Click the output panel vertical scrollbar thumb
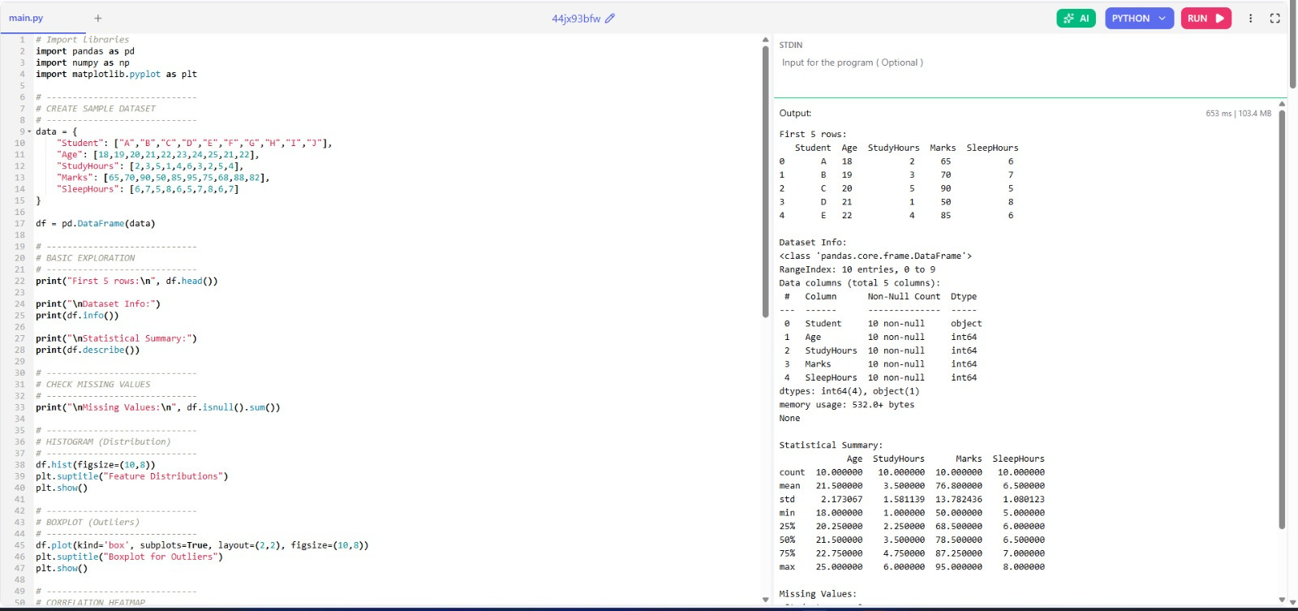The image size is (1298, 611). point(1283,316)
